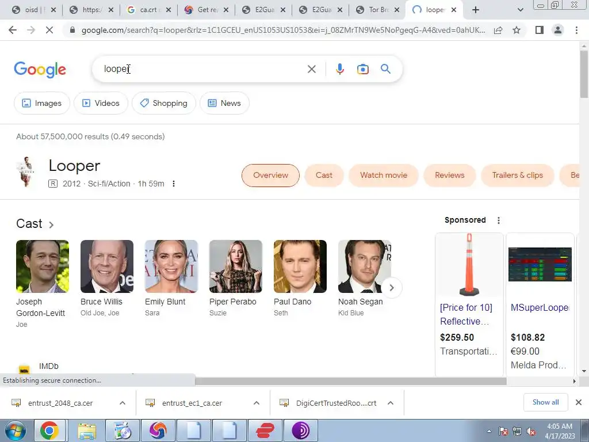589x442 pixels.
Task: Expand the tab search dropdown arrow
Action: 520,10
